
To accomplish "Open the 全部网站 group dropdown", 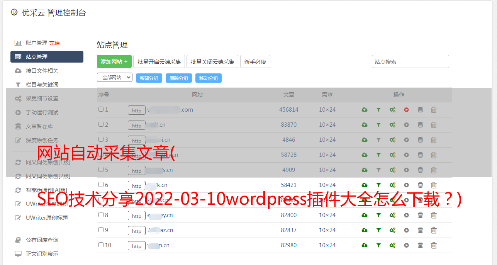I will (x=115, y=78).
